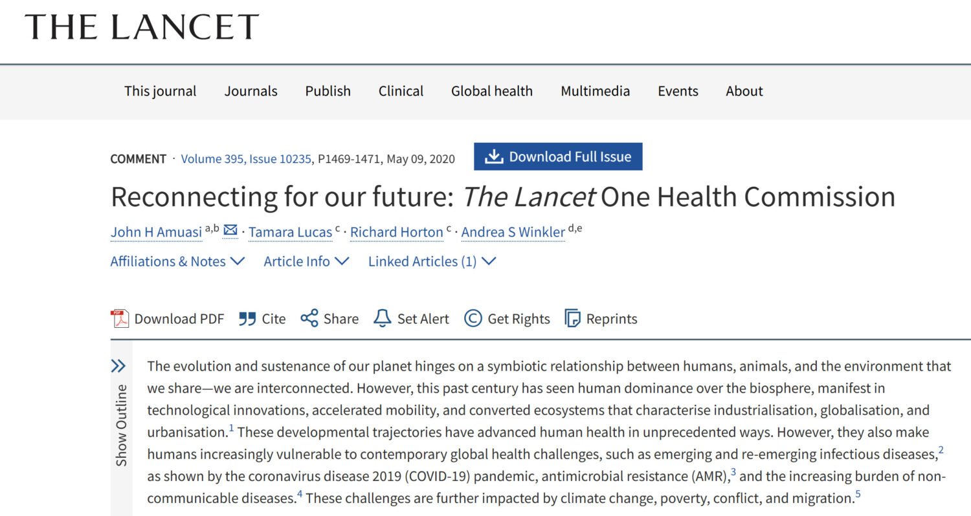The height and width of the screenshot is (516, 971).
Task: Click the Download PDF icon
Action: [x=120, y=319]
